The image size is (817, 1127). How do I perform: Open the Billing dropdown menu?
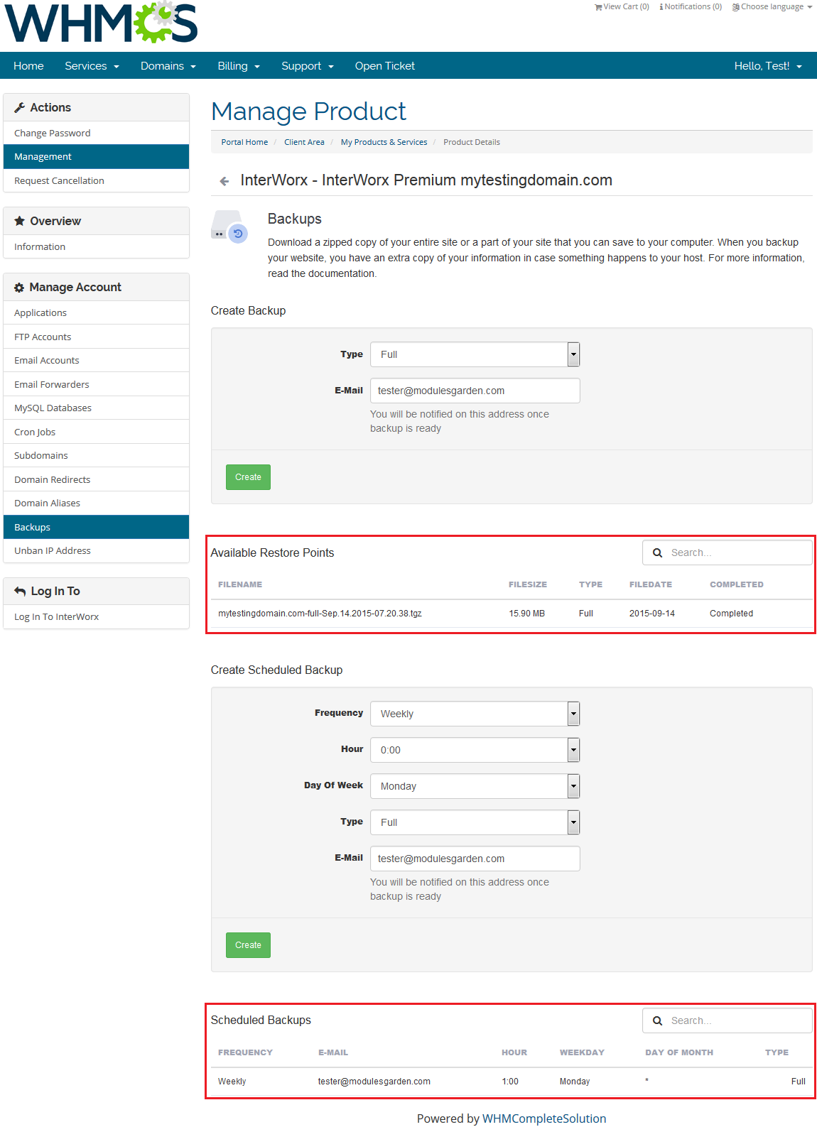pos(239,66)
